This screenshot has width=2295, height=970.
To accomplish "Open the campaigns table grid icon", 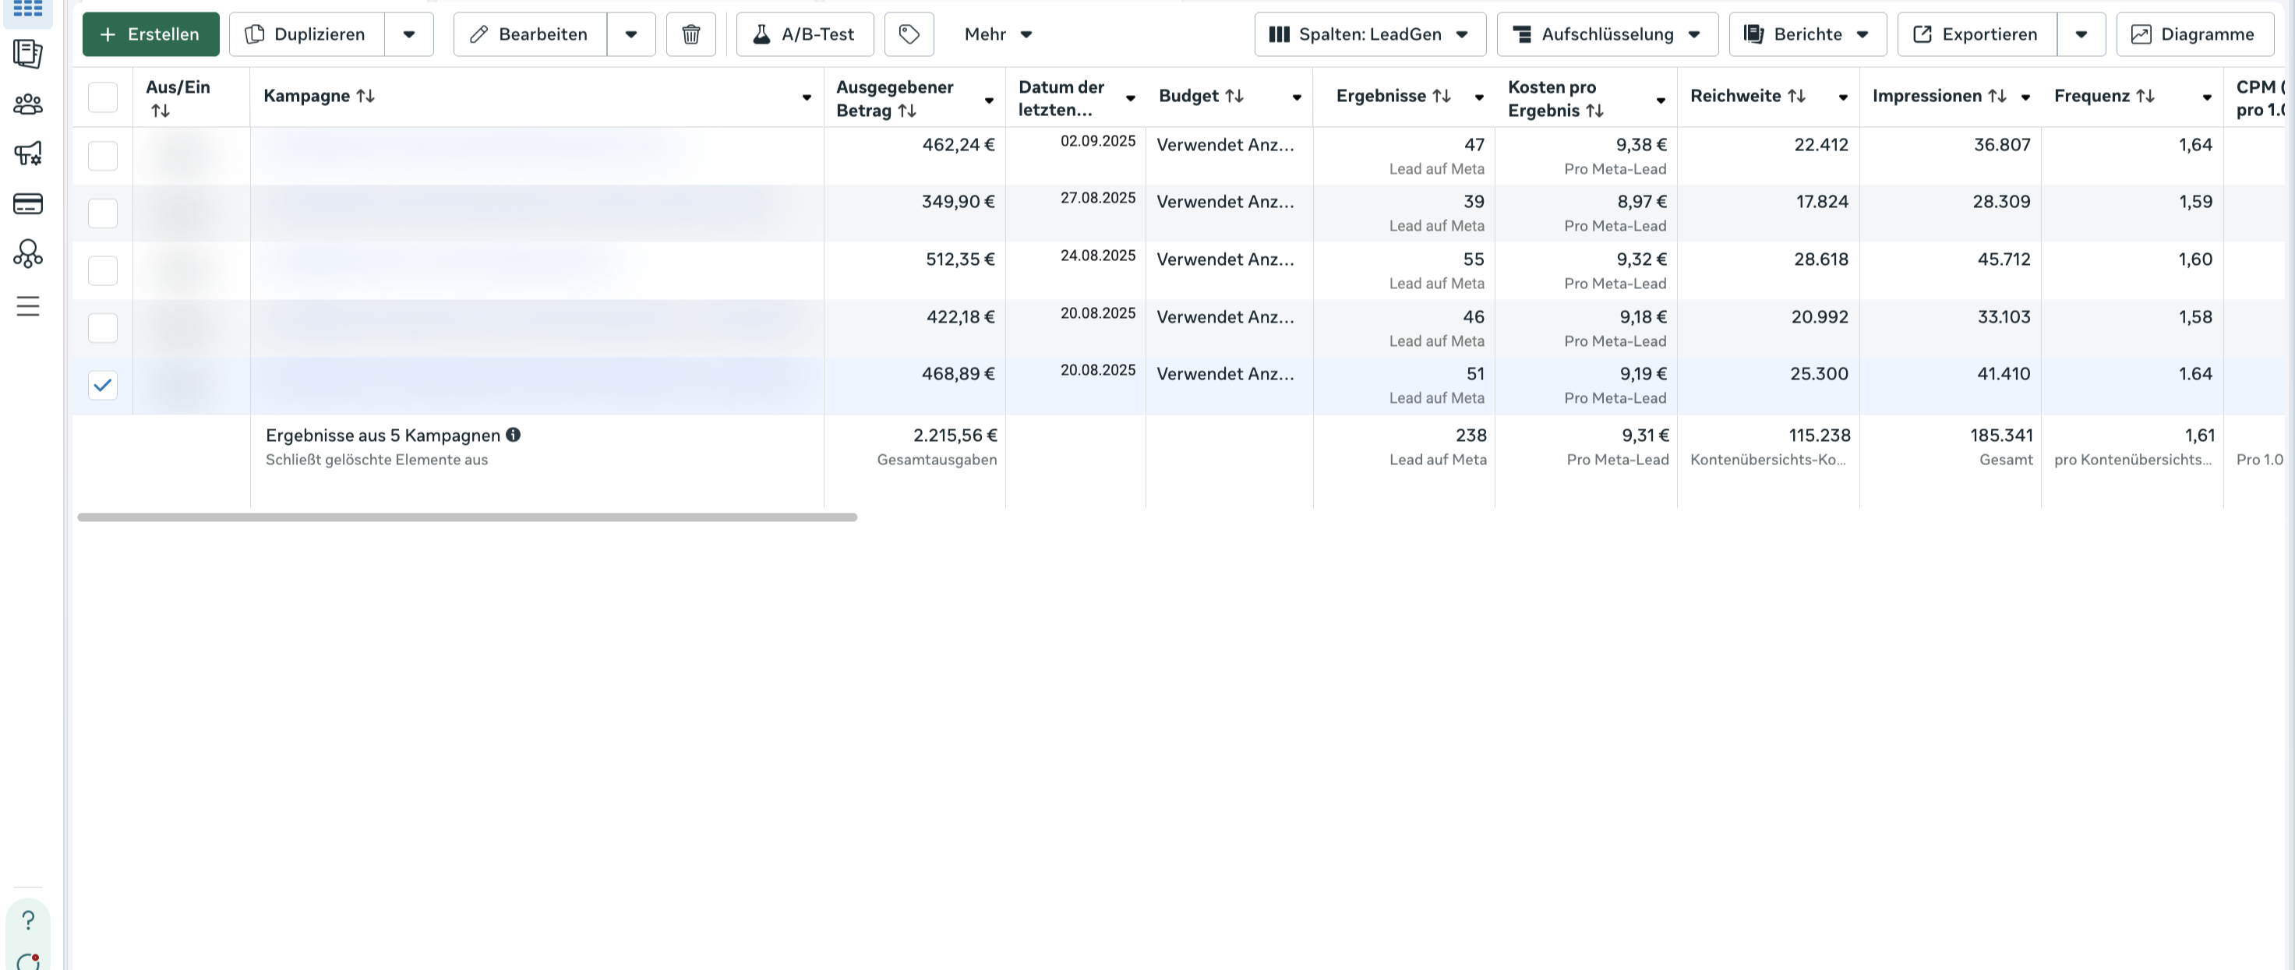I will pyautogui.click(x=27, y=9).
